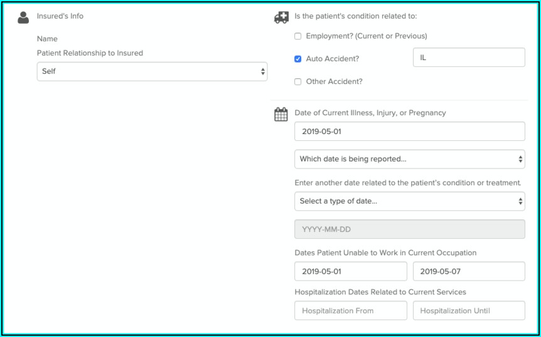Uncheck the Auto Accident checkbox
Screen dimensions: 541x337
[298, 59]
